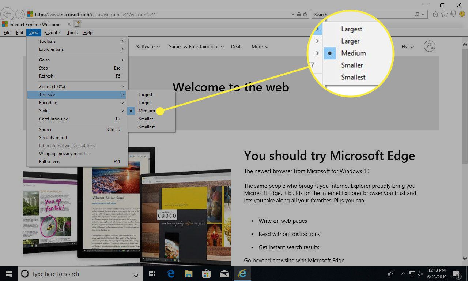This screenshot has width=468, height=281.
Task: Open the address bar dropdown arrow
Action: point(293,15)
